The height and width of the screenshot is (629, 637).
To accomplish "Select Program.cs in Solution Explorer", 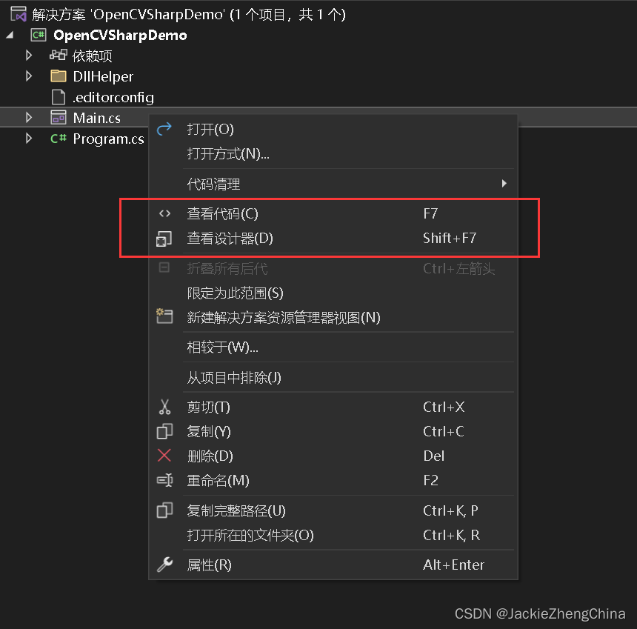I will (x=108, y=138).
